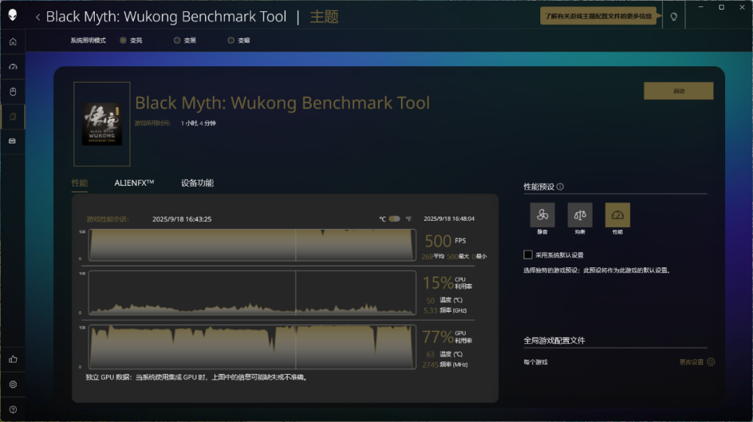Open the mouse peripherals page in the sidebar
Image resolution: width=753 pixels, height=422 pixels.
pyautogui.click(x=13, y=92)
